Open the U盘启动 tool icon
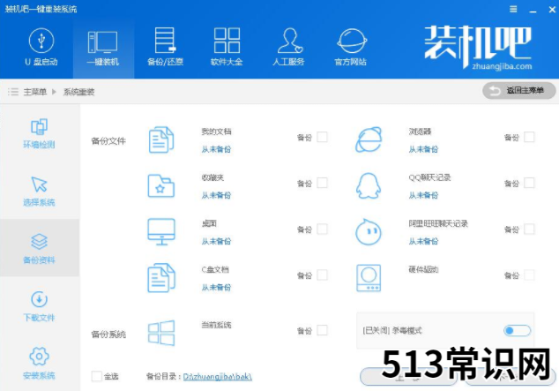This screenshot has height=391, width=559. tap(41, 41)
